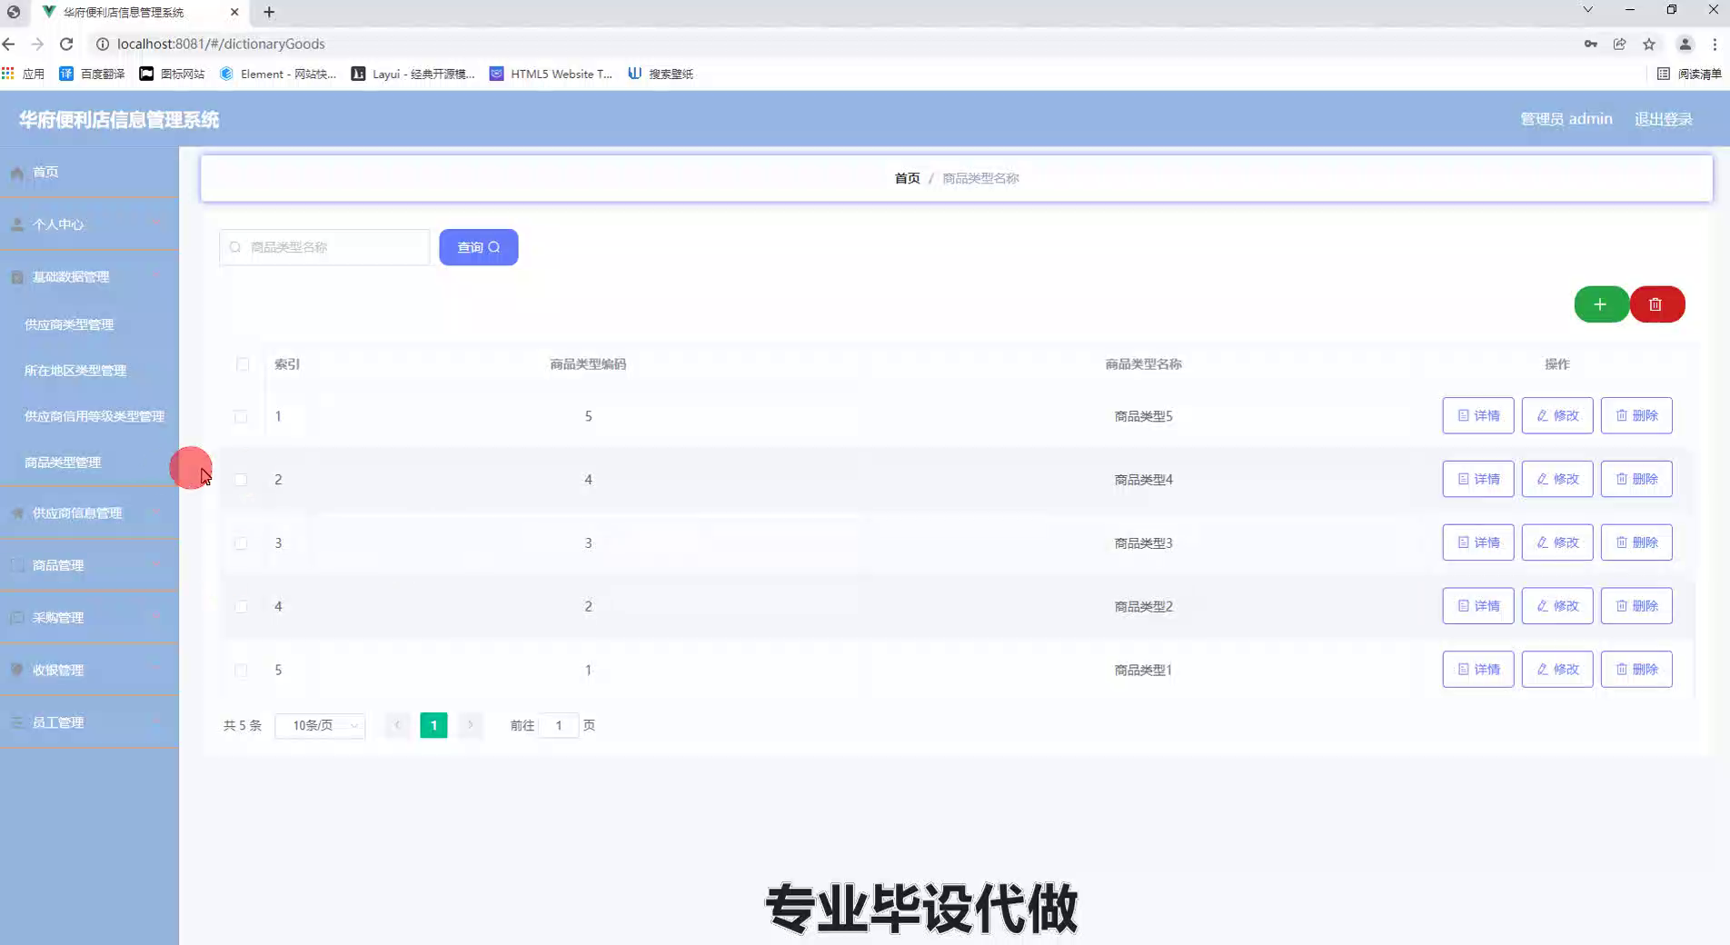Click 修改 edit for 商品类型1
This screenshot has height=945, width=1730.
(1557, 670)
